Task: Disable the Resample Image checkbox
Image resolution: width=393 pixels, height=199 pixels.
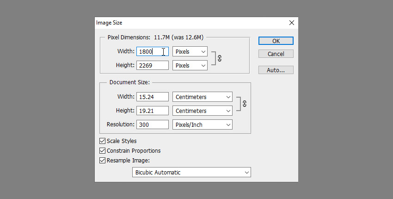Action: point(102,160)
